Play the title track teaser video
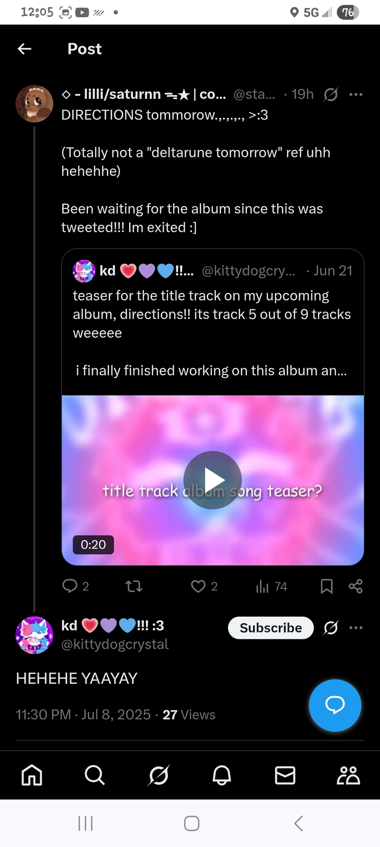Viewport: 380px width, 847px height. coord(212,480)
